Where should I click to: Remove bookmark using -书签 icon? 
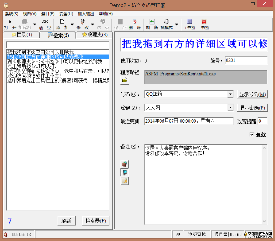[204, 24]
